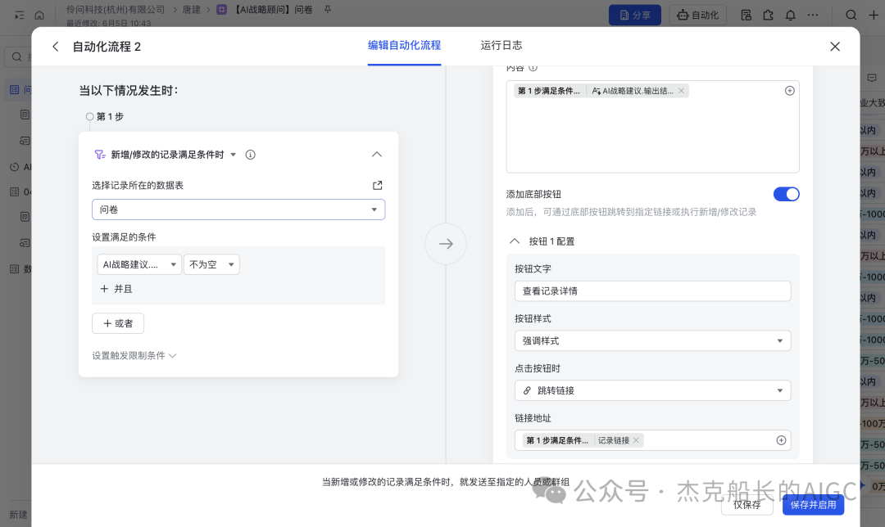Select the 第 1 步 radio circle

point(90,117)
